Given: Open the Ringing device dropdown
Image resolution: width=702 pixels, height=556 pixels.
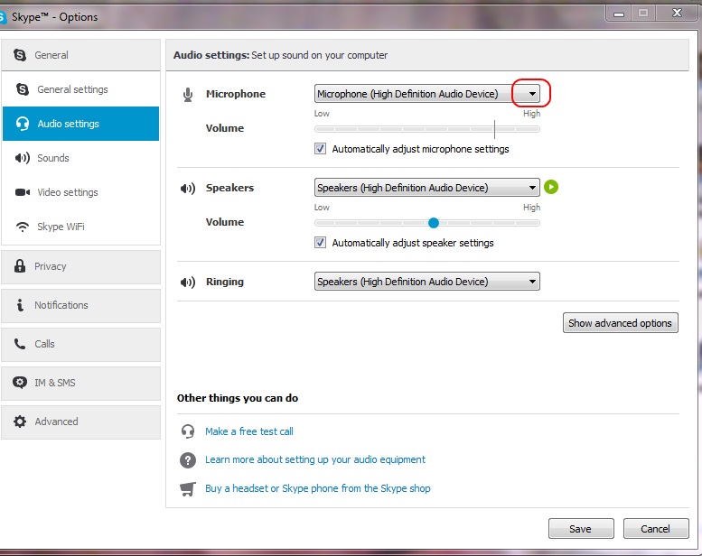Looking at the screenshot, I should click(427, 282).
